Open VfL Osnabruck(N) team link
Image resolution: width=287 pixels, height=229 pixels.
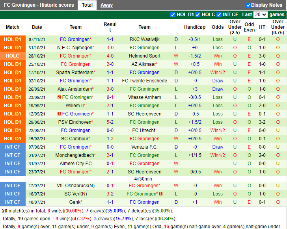[76, 185]
